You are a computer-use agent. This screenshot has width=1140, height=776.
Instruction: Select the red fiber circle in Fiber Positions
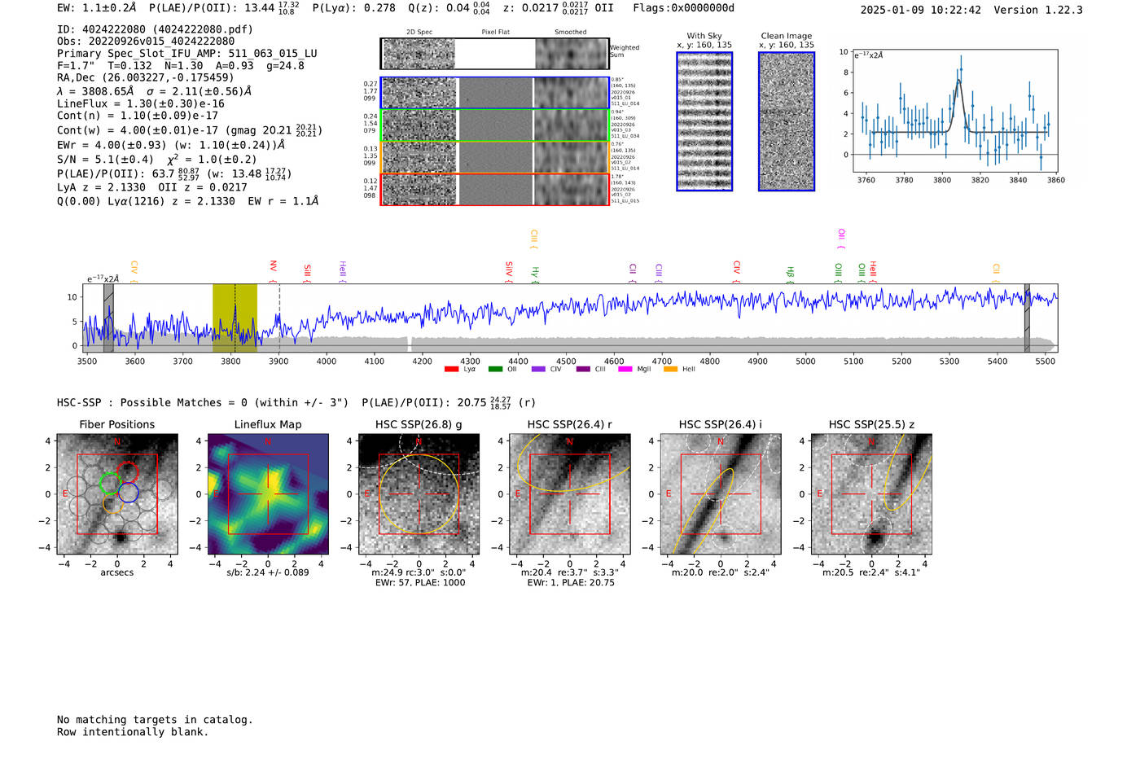point(128,471)
